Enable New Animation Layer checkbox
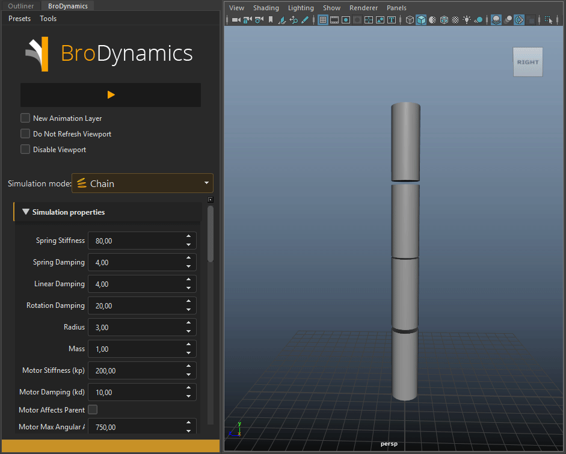Viewport: 566px width, 454px height. [x=25, y=118]
